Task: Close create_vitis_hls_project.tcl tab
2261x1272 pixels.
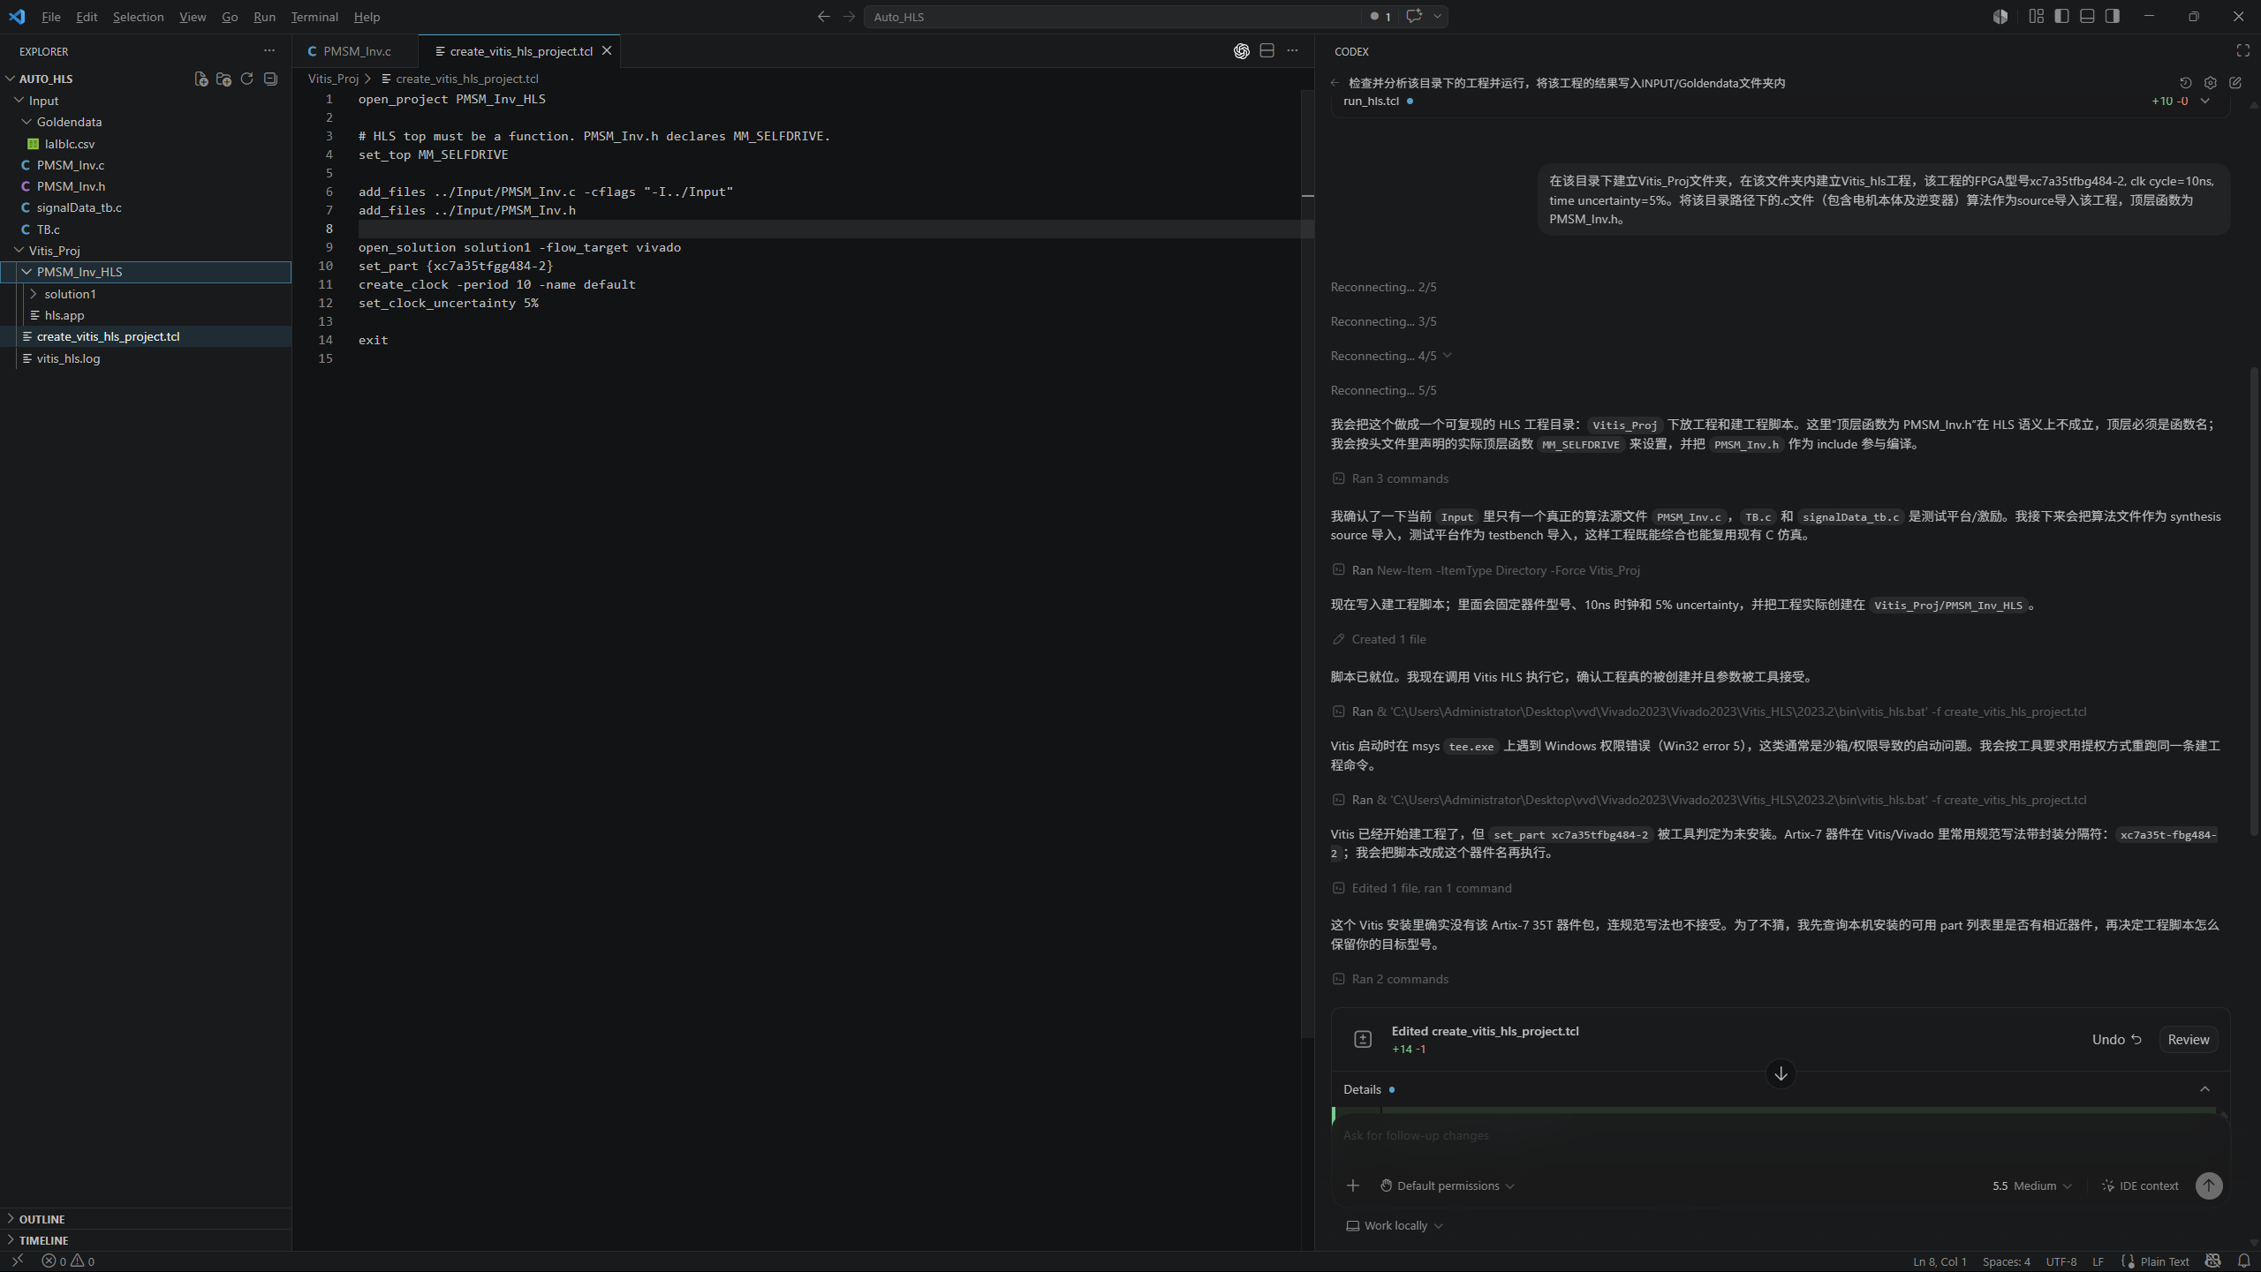Action: [607, 51]
